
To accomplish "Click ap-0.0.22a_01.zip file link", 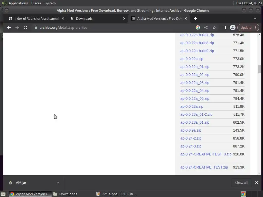I will (x=195, y=67).
